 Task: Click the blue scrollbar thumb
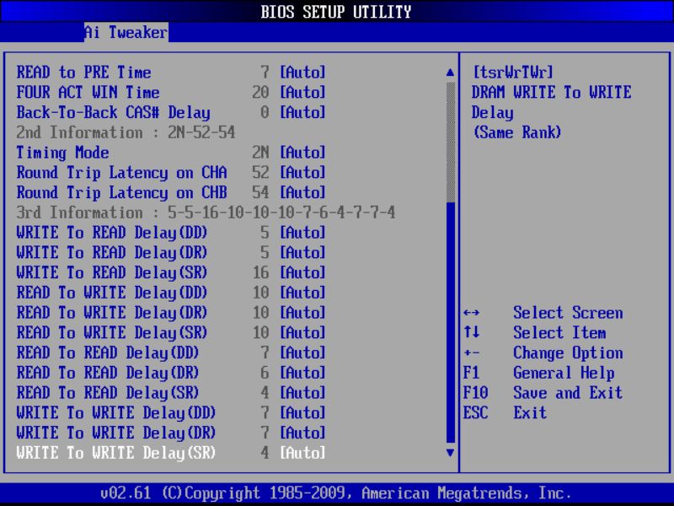tap(451, 322)
